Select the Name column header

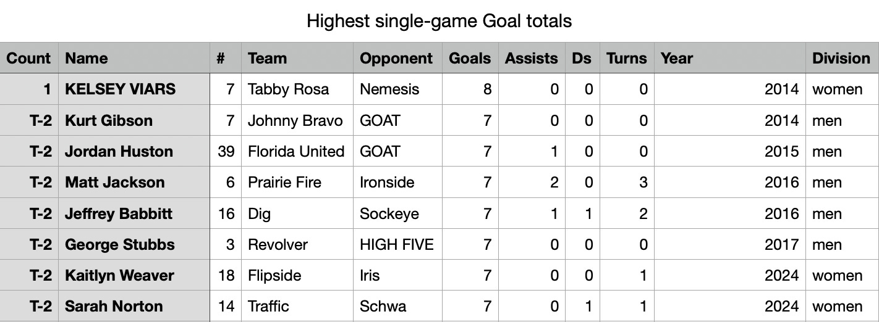pos(134,58)
